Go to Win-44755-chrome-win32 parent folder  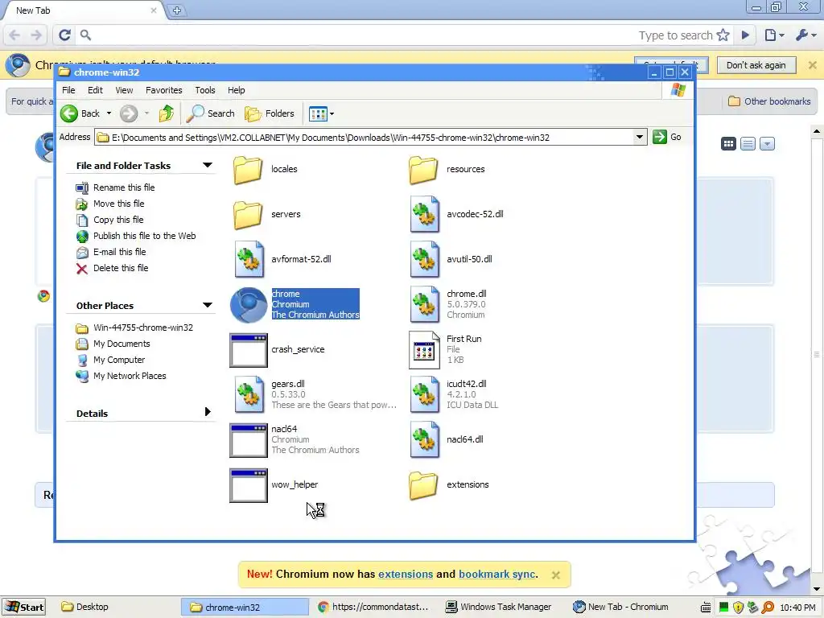143,328
